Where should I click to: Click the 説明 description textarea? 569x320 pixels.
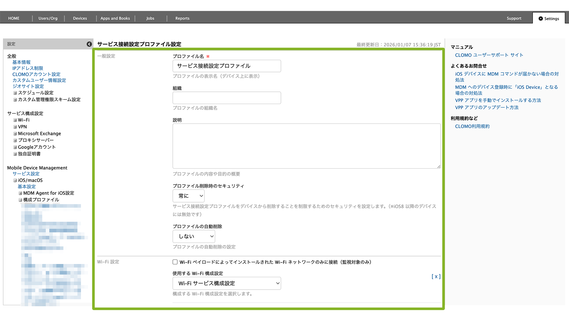tap(306, 146)
